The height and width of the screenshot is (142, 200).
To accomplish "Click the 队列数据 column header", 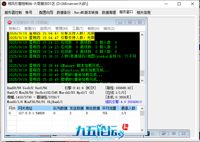I will pos(60,108).
